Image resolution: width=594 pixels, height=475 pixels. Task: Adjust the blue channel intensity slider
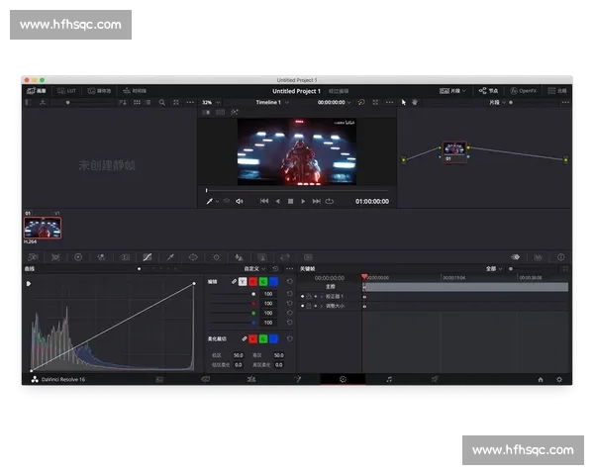(x=232, y=323)
